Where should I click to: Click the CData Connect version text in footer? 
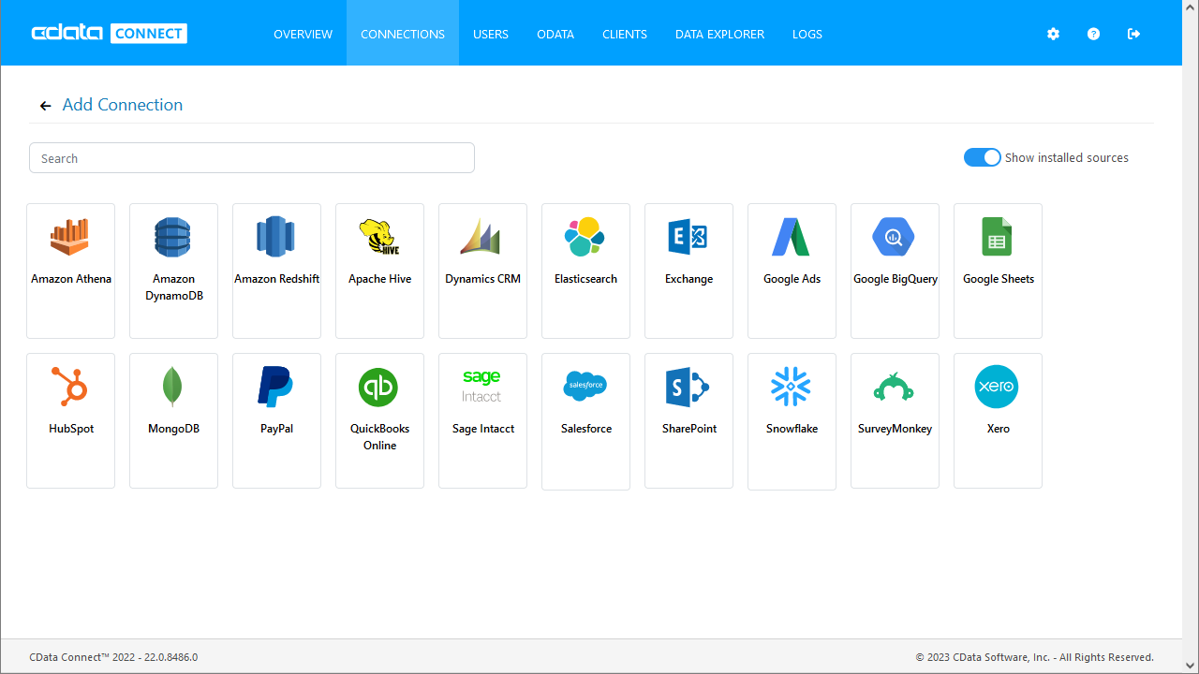point(113,657)
